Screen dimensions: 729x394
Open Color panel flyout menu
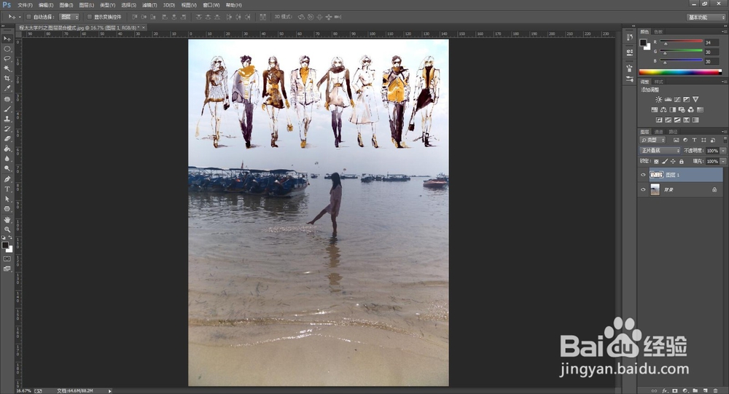click(724, 31)
